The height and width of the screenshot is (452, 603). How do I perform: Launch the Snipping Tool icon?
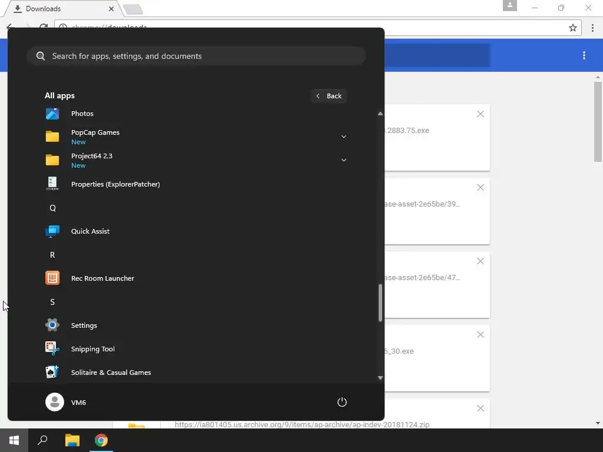(52, 348)
